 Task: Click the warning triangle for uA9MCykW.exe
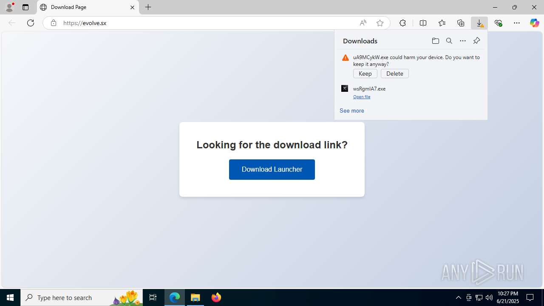coord(346,58)
